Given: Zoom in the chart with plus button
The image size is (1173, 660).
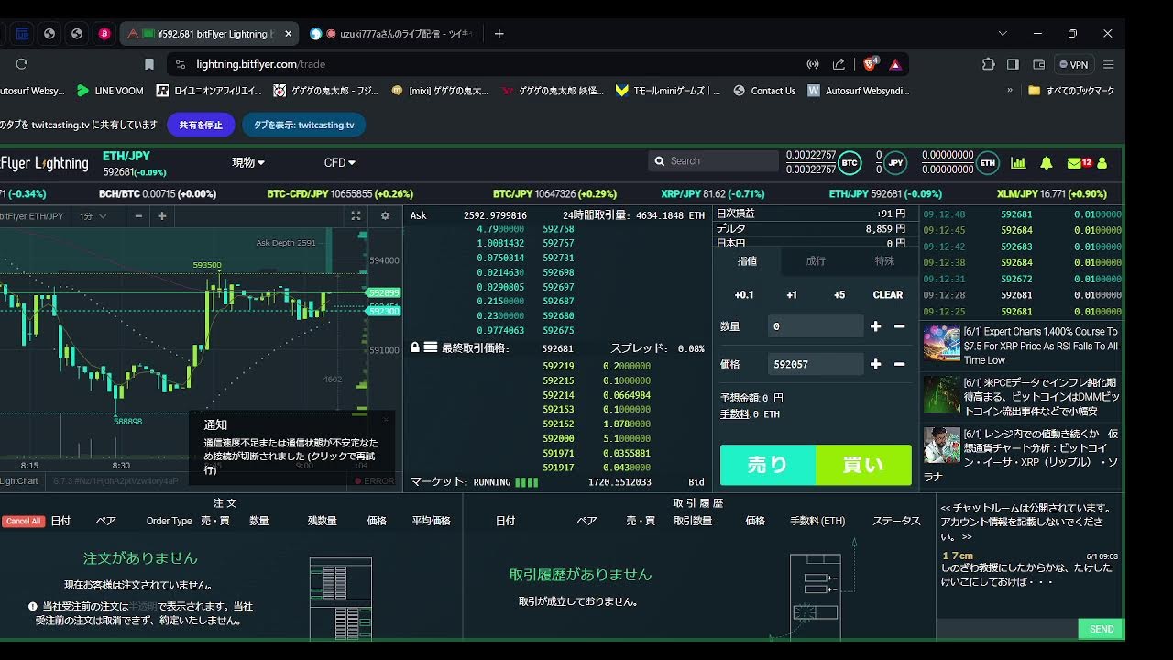Looking at the screenshot, I should (x=162, y=216).
